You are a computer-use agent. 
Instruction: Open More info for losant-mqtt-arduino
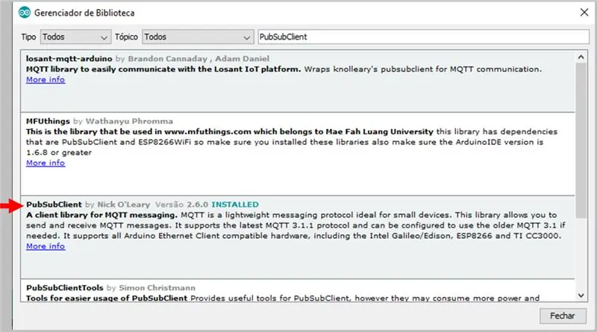pyautogui.click(x=46, y=80)
